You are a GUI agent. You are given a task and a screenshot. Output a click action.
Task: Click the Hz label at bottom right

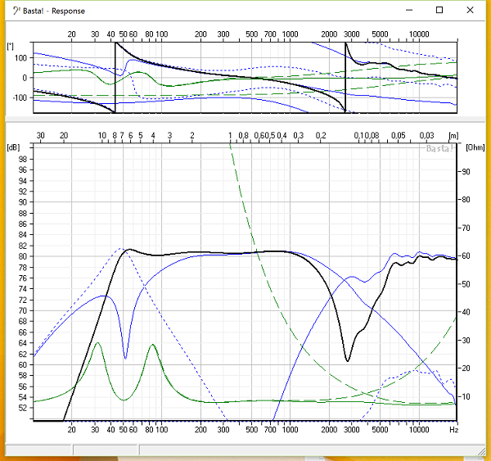coord(453,428)
